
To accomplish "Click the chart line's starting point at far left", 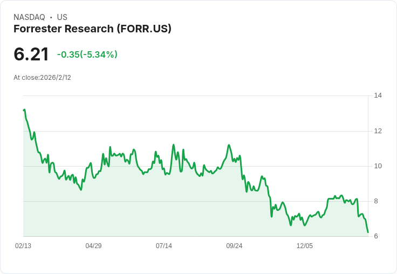I will pos(24,110).
